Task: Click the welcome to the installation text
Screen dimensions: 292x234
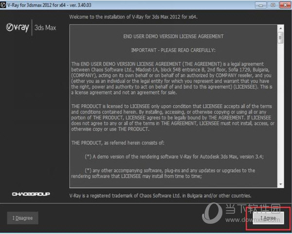Action: coord(133,17)
